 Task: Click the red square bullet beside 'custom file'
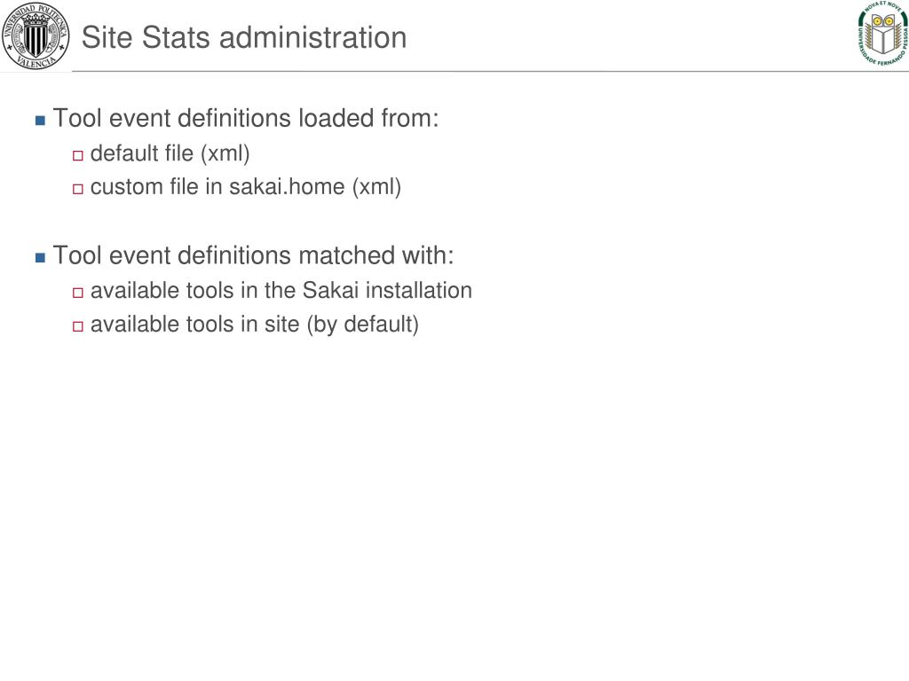[x=78, y=189]
